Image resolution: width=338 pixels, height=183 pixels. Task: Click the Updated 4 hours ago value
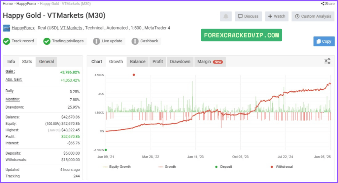pos(70,170)
